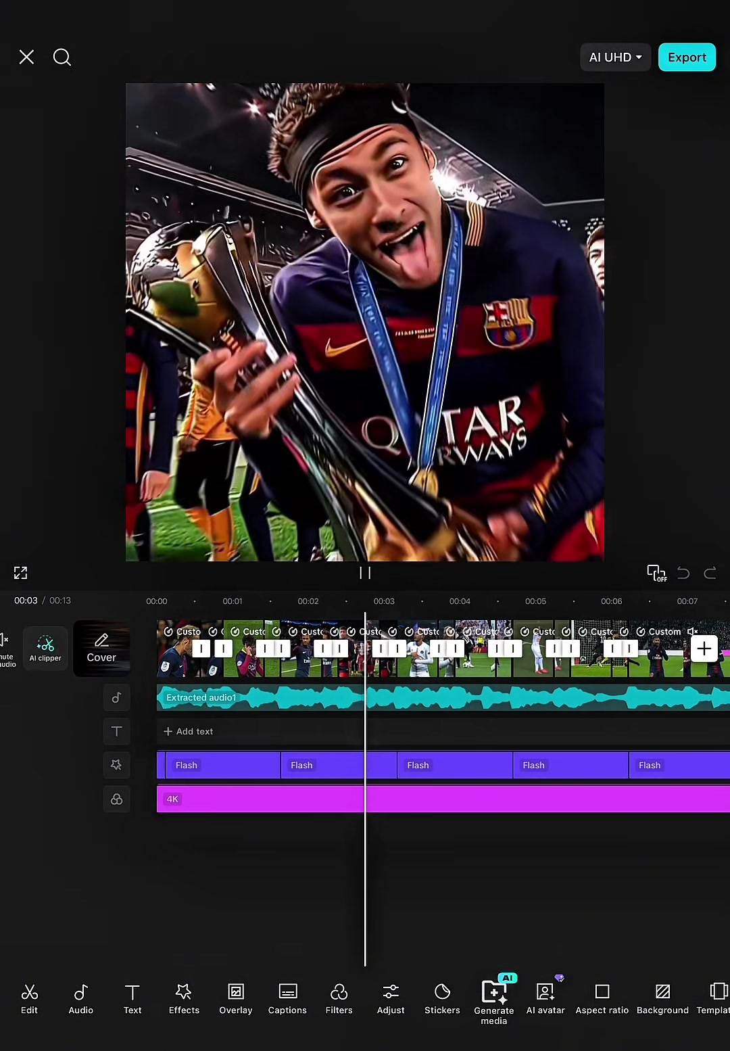Open the Captions tool
Screen dimensions: 730x1051
click(287, 999)
